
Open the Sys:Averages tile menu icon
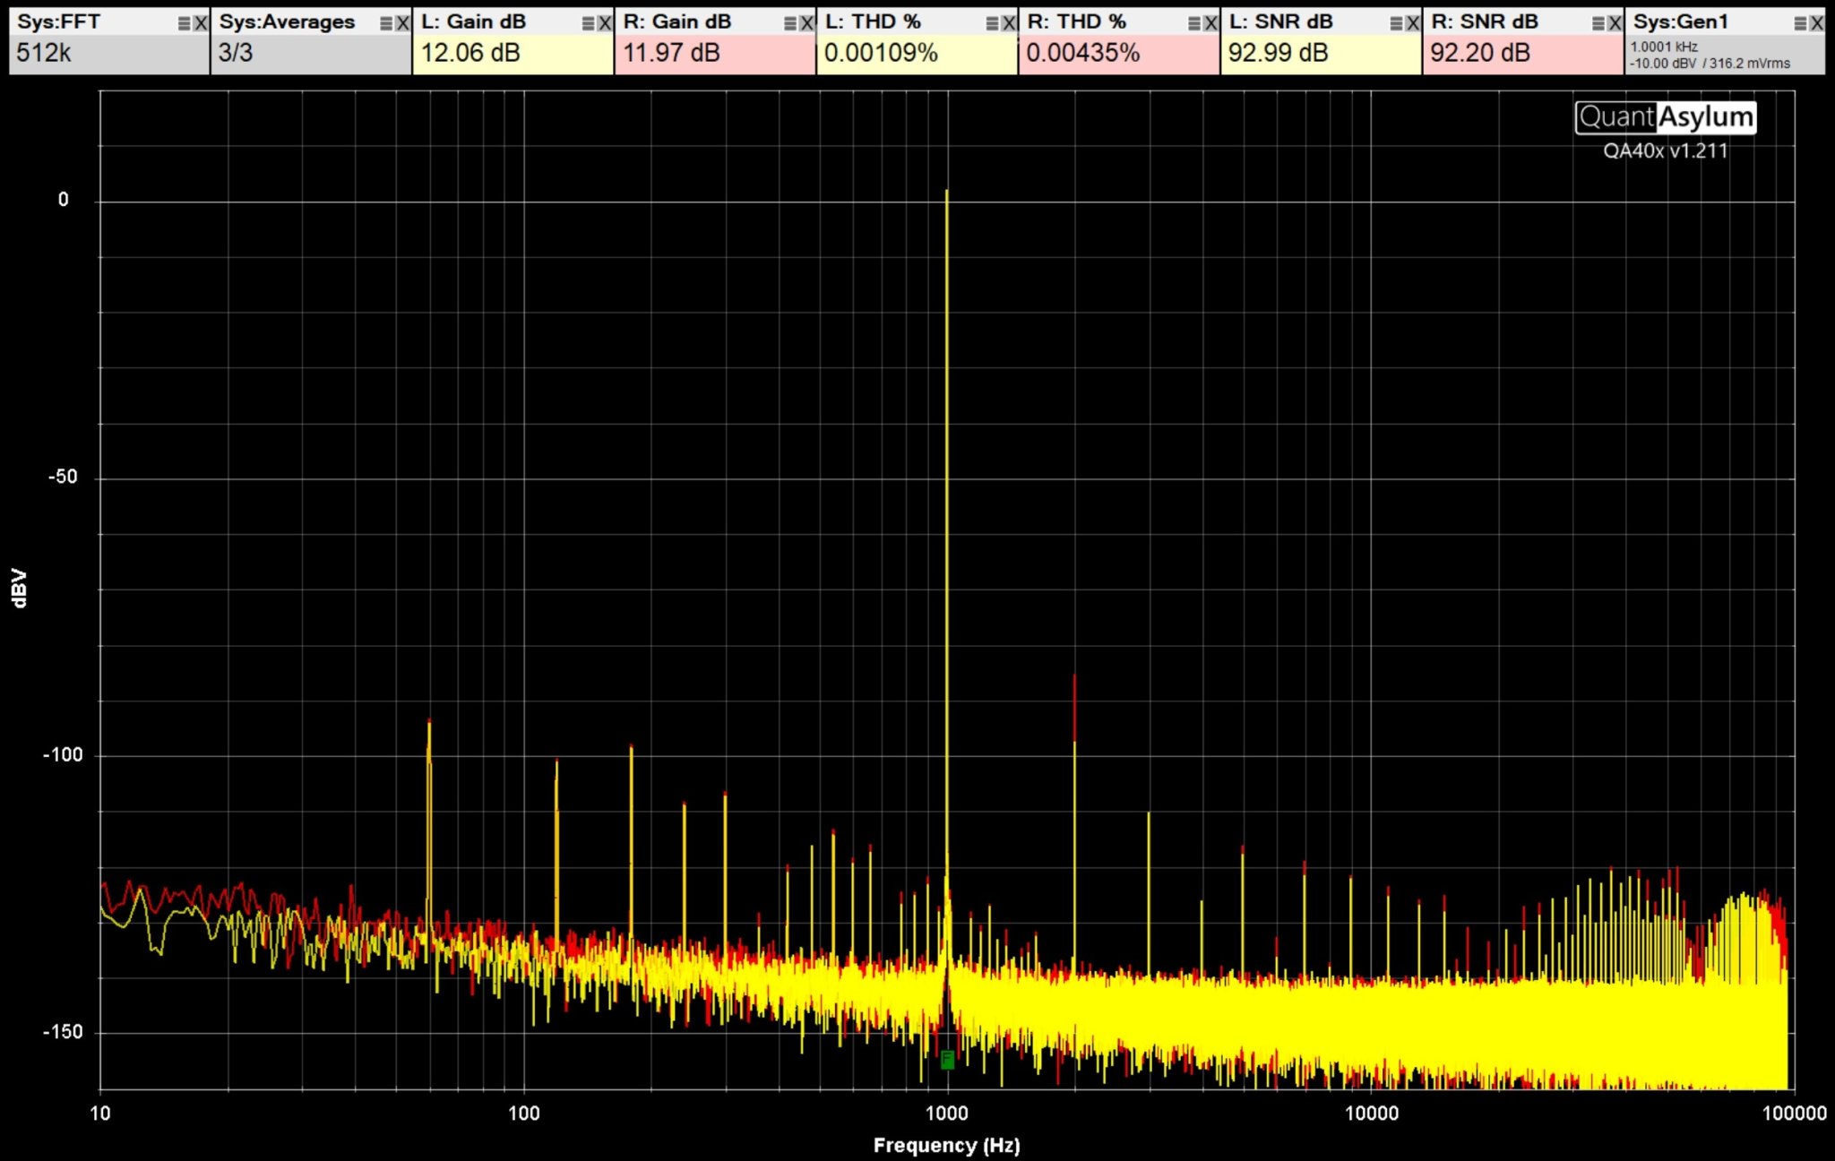click(386, 23)
